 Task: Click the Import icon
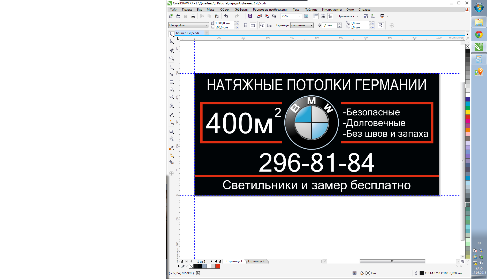coord(260,16)
